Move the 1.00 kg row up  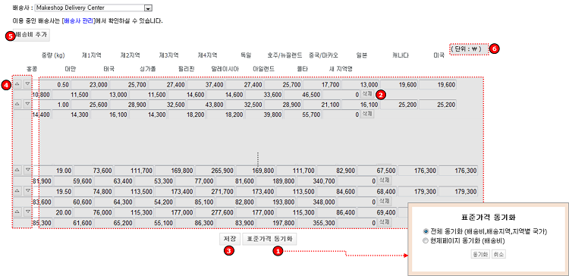tap(17, 104)
